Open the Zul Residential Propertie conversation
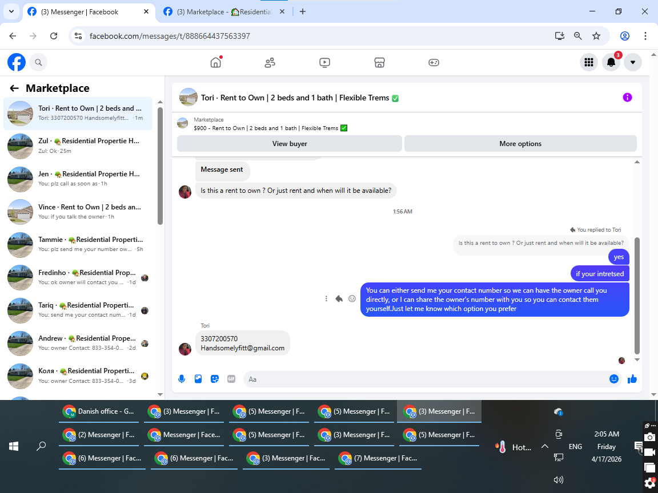Viewport: 658px width, 493px height. pyautogui.click(x=78, y=146)
